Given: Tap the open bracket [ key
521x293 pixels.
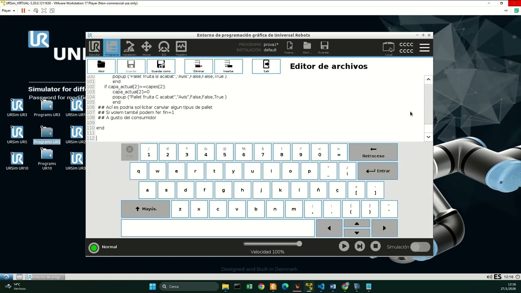Looking at the screenshot, I should tap(356, 190).
